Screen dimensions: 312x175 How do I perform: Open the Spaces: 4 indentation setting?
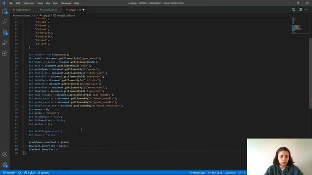tap(230, 173)
